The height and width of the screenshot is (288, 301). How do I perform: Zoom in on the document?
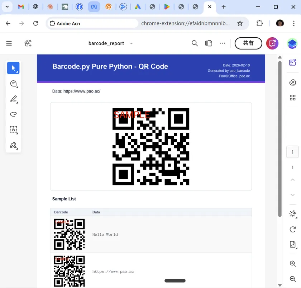coord(292,264)
